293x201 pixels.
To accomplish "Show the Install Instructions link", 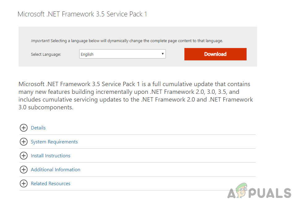I will (x=50, y=156).
